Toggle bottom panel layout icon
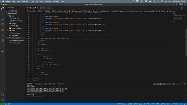The width and height of the screenshot is (187, 105). [180, 4]
